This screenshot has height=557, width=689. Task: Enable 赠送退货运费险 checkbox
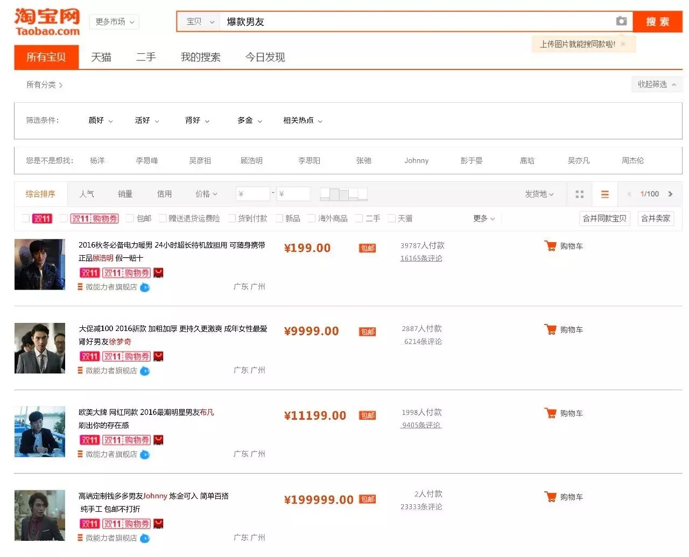162,218
